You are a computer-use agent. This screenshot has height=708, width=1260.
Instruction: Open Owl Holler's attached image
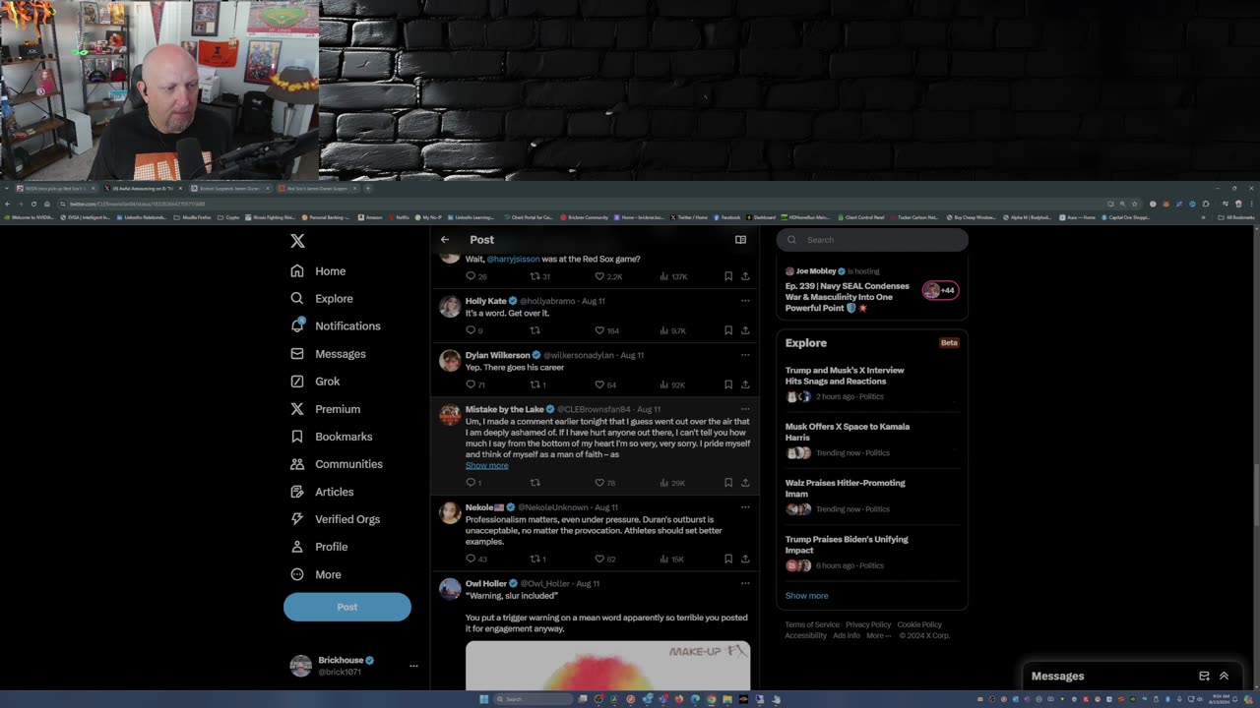(x=607, y=666)
